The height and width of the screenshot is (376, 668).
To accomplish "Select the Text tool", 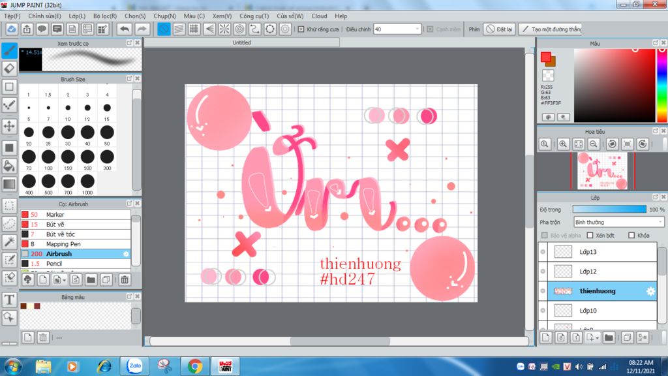I will [x=9, y=300].
